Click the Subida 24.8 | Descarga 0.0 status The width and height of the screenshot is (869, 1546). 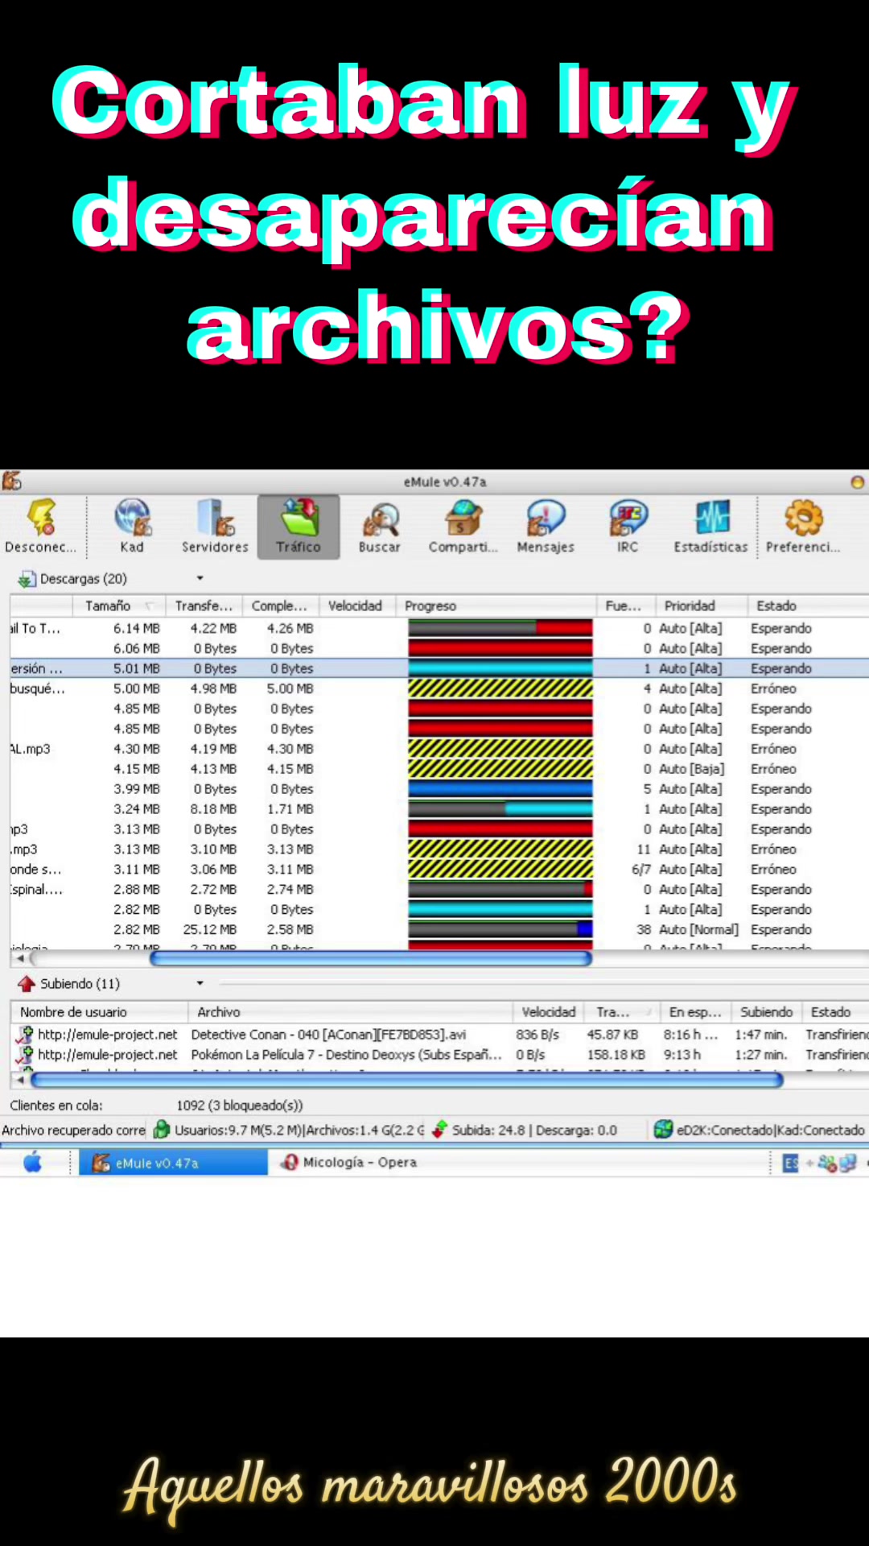click(x=534, y=1130)
